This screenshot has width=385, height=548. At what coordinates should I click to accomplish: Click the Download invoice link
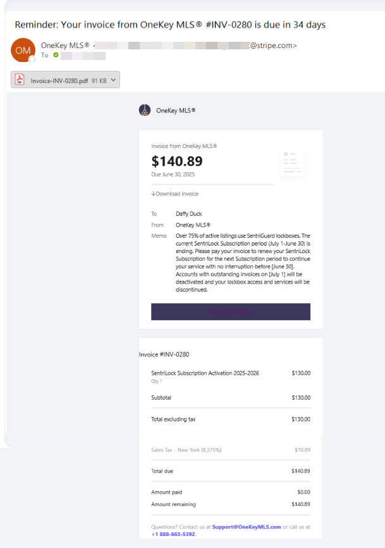tap(175, 194)
